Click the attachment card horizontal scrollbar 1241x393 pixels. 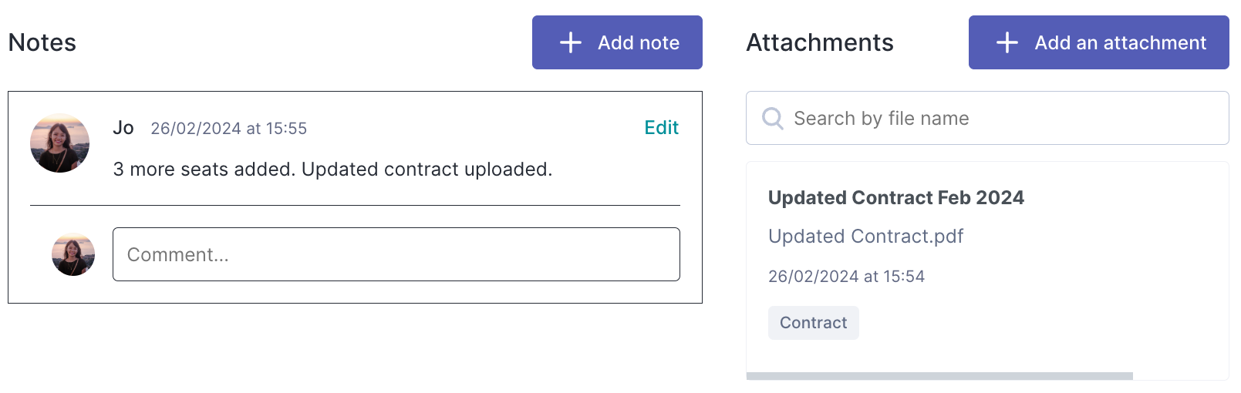click(x=939, y=376)
